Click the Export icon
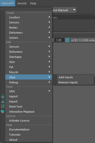 tap(3, 101)
